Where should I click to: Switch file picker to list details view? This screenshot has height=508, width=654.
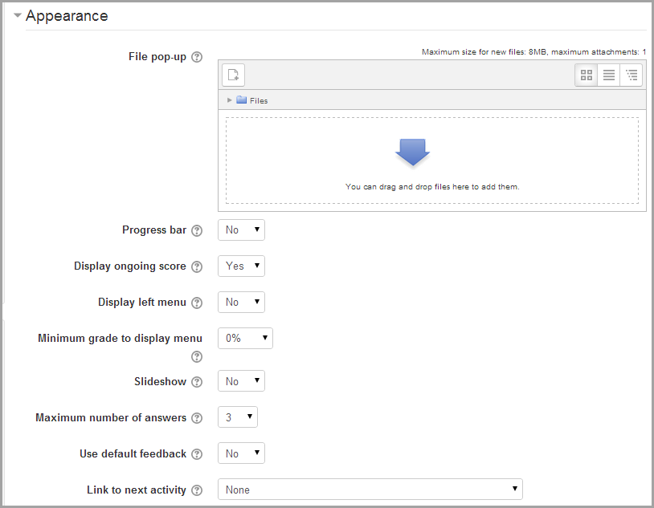point(608,75)
